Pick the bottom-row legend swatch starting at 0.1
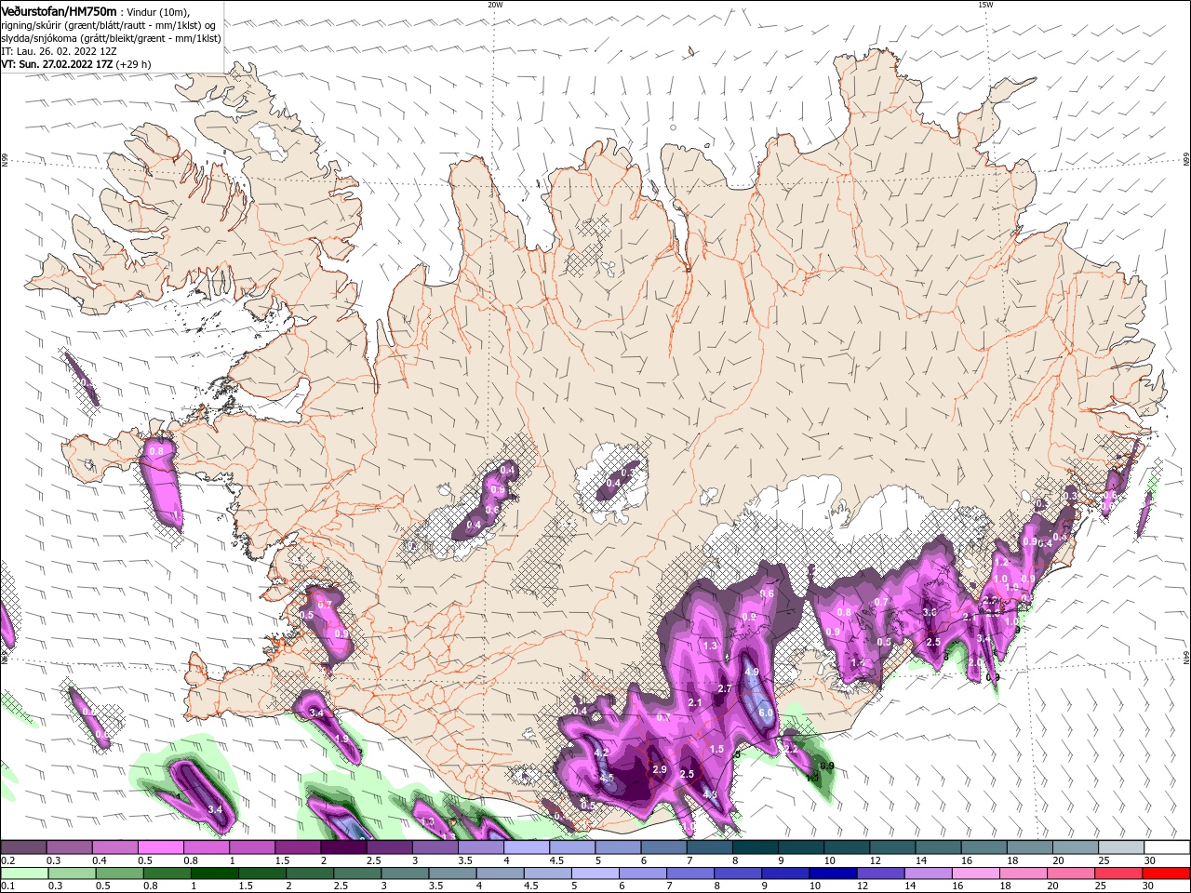The width and height of the screenshot is (1191, 893). (25, 873)
